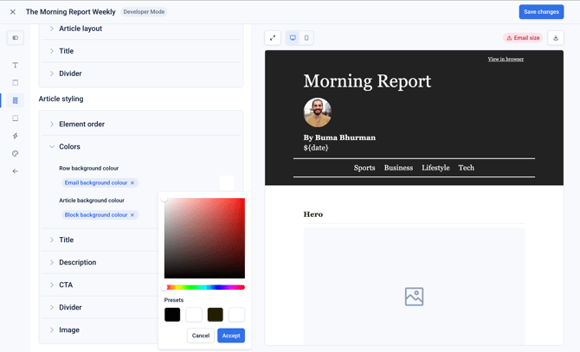Switch to desktop preview

(293, 38)
